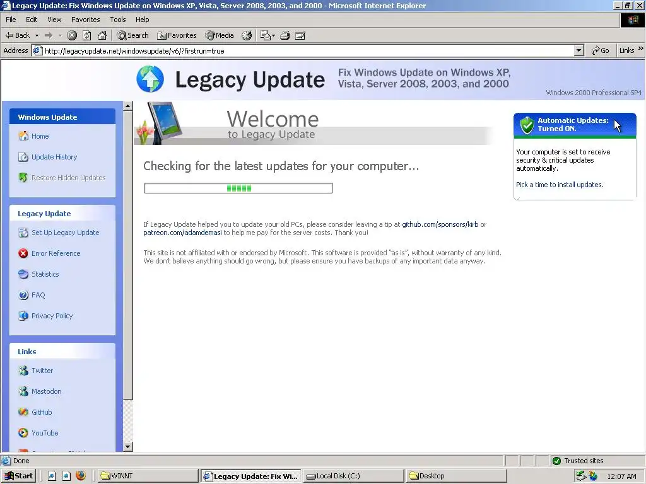Click the Statistics sidebar icon
The width and height of the screenshot is (646, 484).
[23, 274]
